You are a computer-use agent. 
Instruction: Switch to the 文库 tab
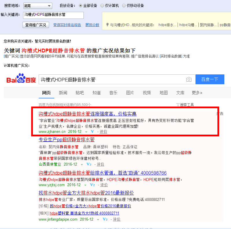(180, 93)
